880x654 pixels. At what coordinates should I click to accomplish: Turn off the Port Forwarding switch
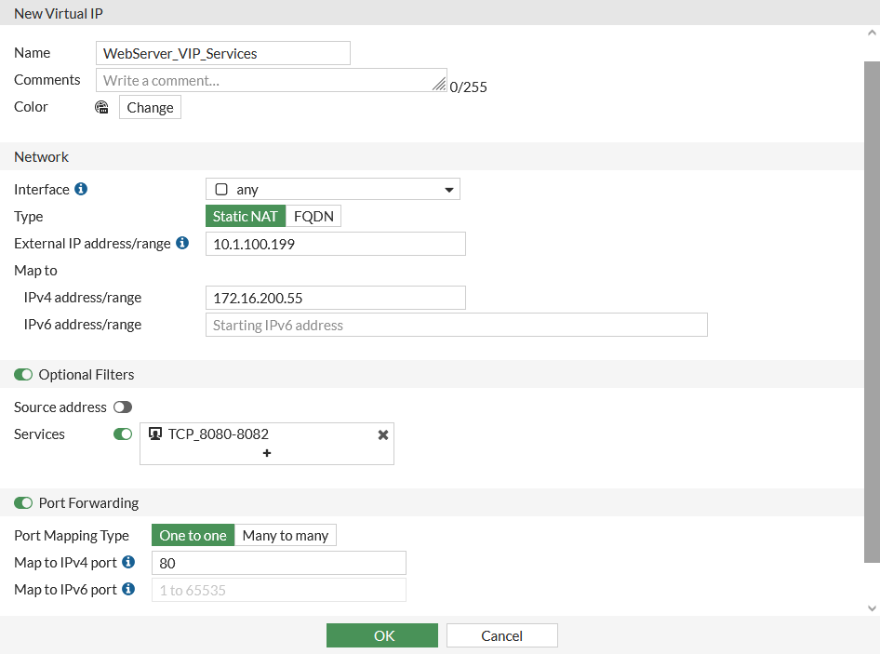23,502
